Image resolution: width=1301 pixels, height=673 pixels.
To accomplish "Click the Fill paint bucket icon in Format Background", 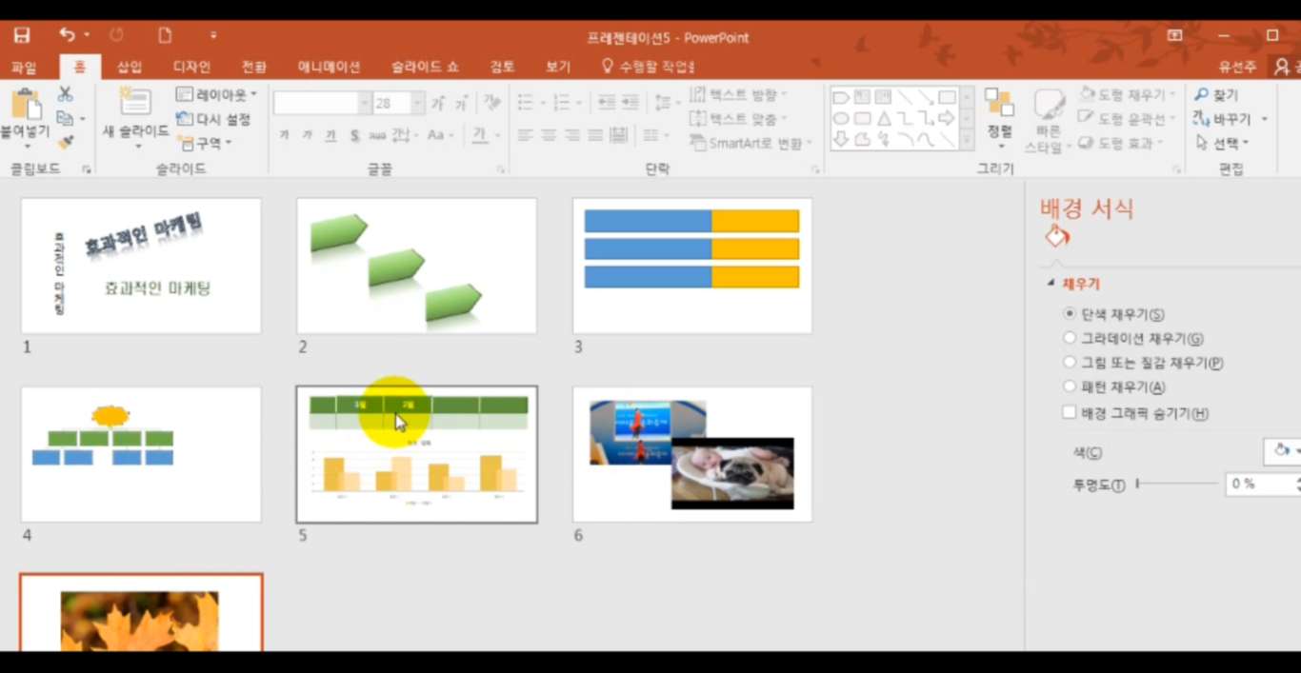I will point(1057,236).
